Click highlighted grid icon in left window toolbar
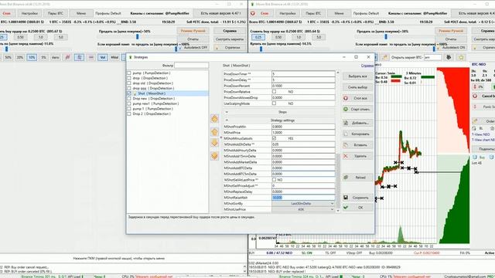 pos(79,57)
